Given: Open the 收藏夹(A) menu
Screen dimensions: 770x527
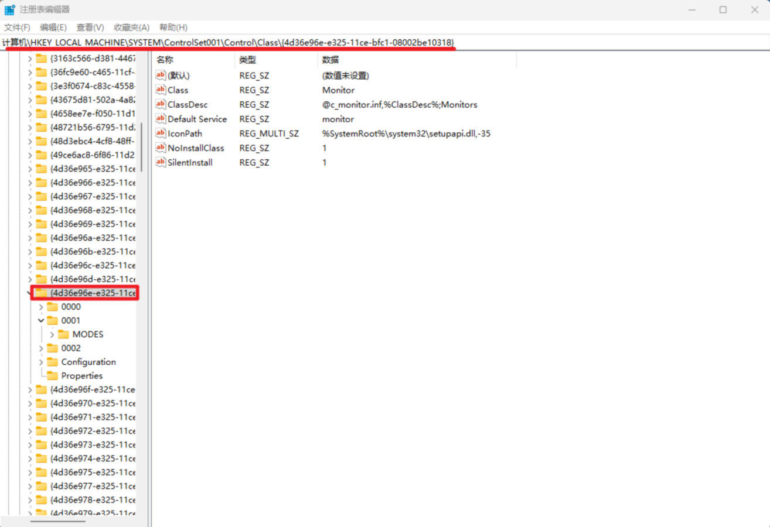Looking at the screenshot, I should [131, 28].
